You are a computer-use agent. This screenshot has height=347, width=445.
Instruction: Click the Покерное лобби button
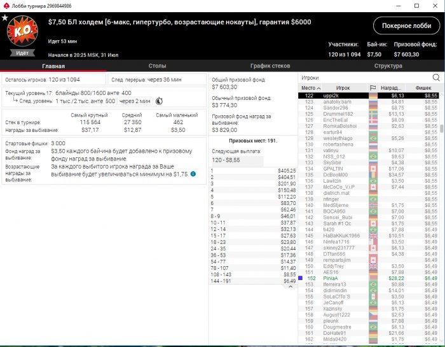[x=406, y=26]
